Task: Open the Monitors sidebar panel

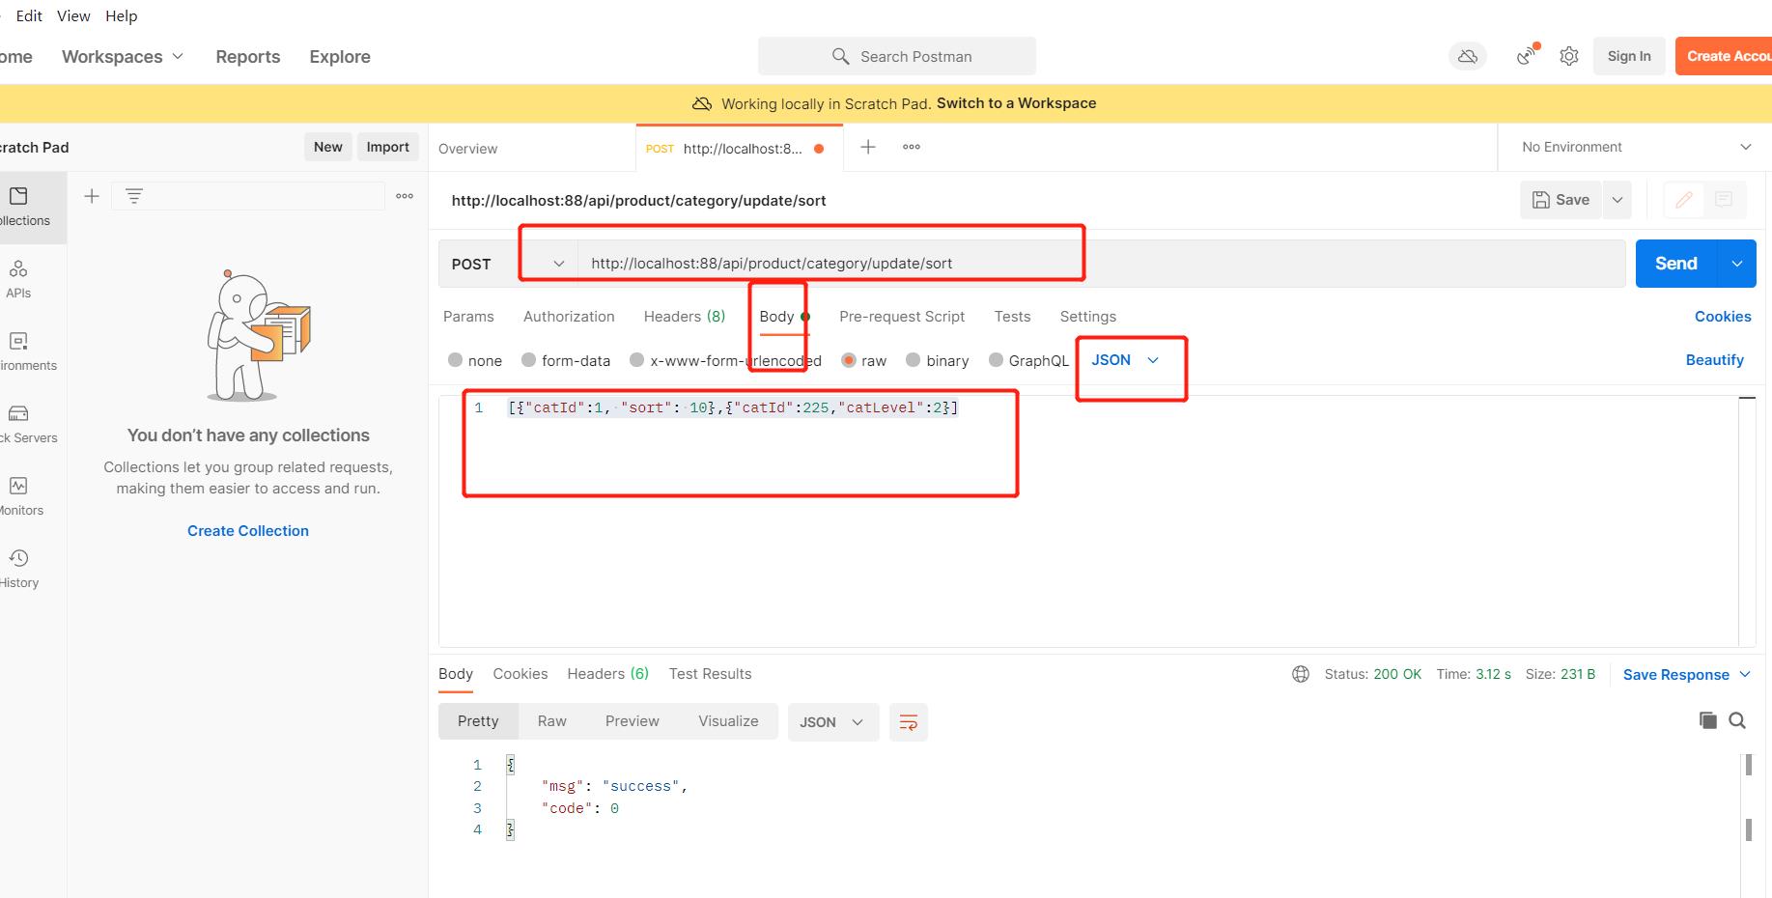Action: [21, 496]
